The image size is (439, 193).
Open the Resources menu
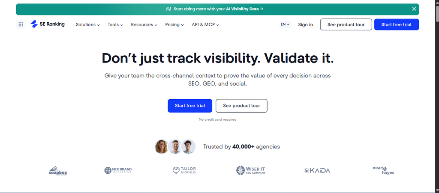[x=144, y=24]
